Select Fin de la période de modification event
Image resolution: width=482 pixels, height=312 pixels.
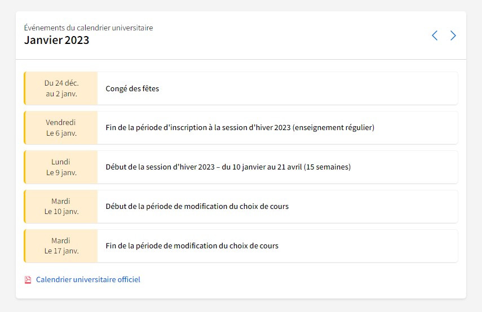click(x=241, y=246)
